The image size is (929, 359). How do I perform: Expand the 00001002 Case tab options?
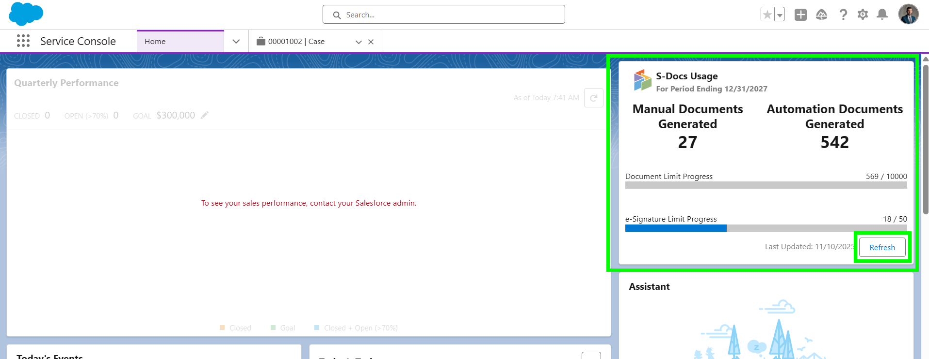pos(359,42)
